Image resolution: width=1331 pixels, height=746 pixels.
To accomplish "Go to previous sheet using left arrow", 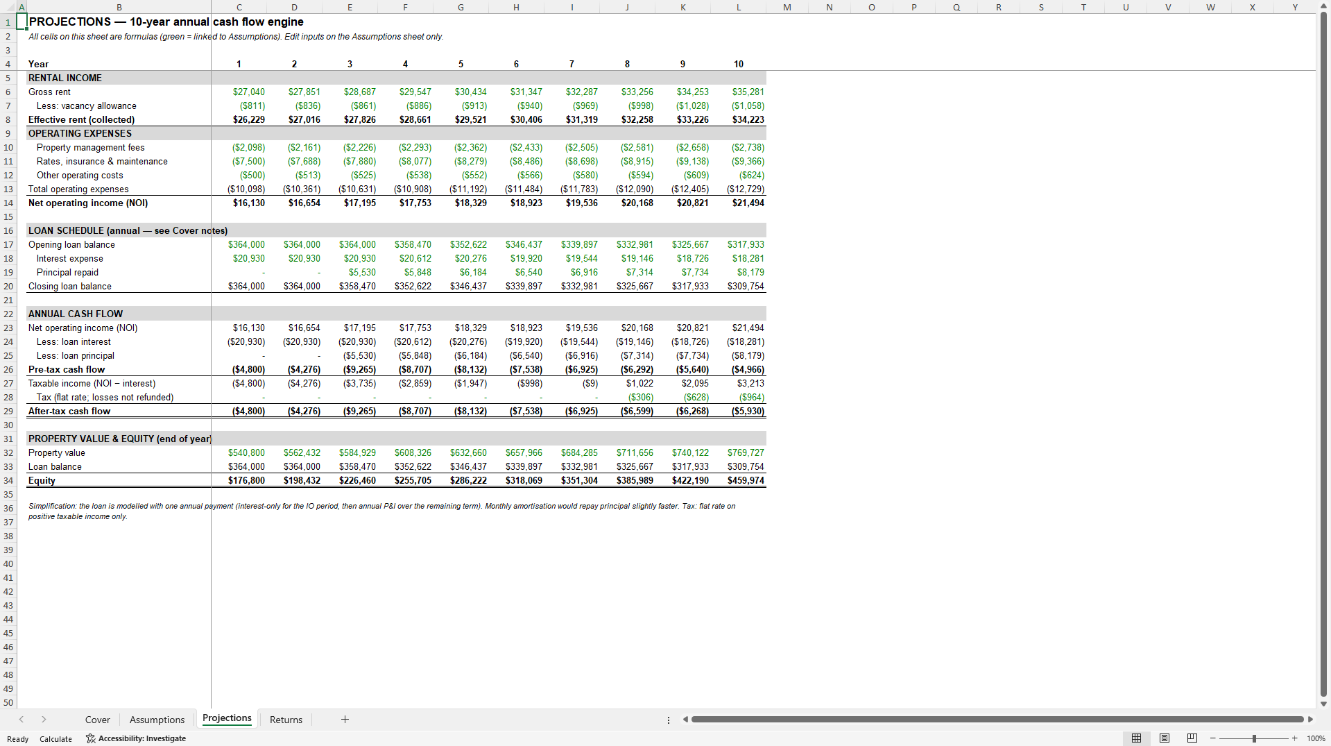I will click(22, 720).
